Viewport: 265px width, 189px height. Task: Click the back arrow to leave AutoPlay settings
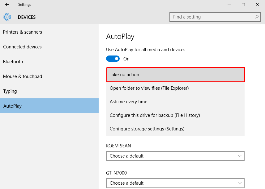click(x=7, y=5)
